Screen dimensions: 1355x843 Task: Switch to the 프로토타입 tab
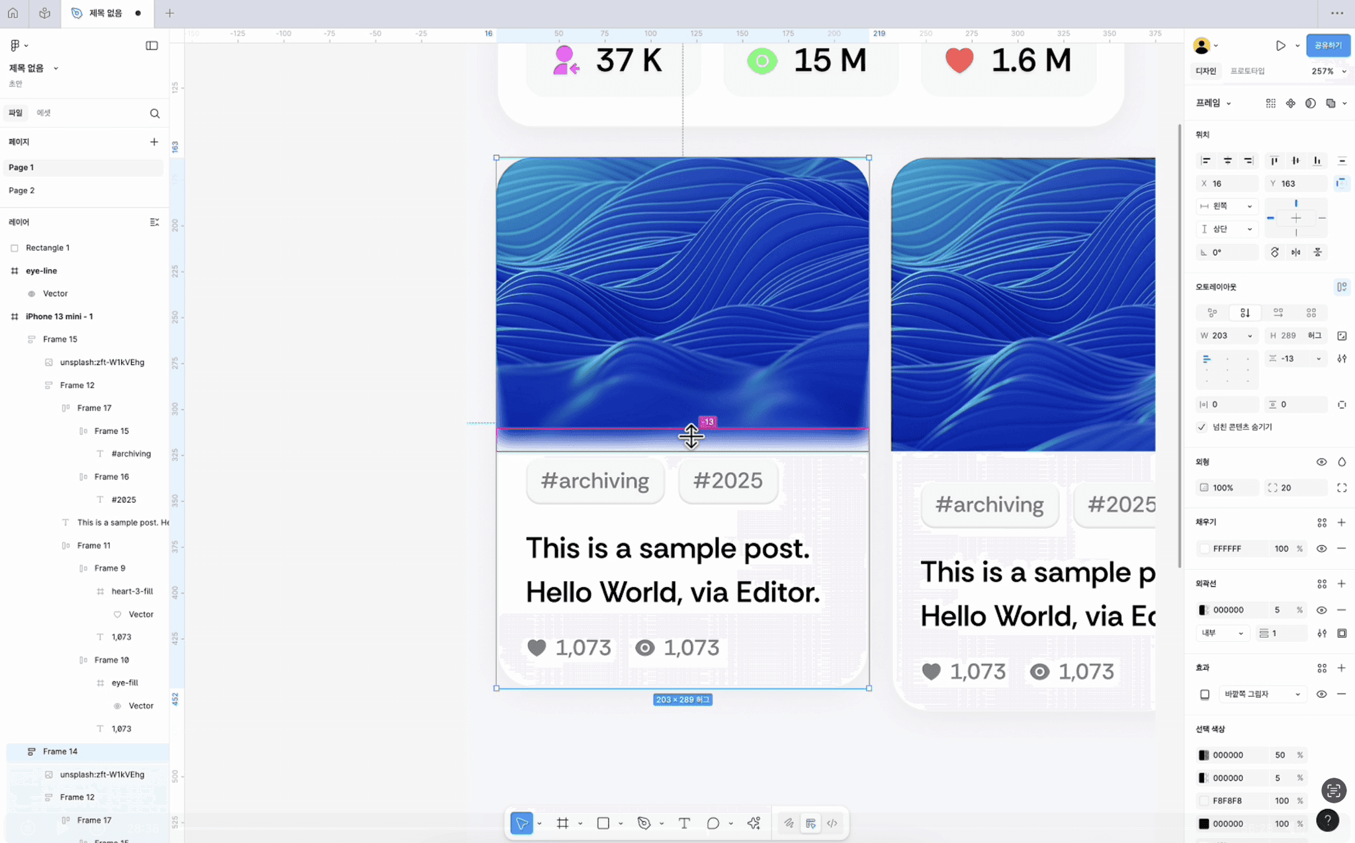tap(1247, 71)
